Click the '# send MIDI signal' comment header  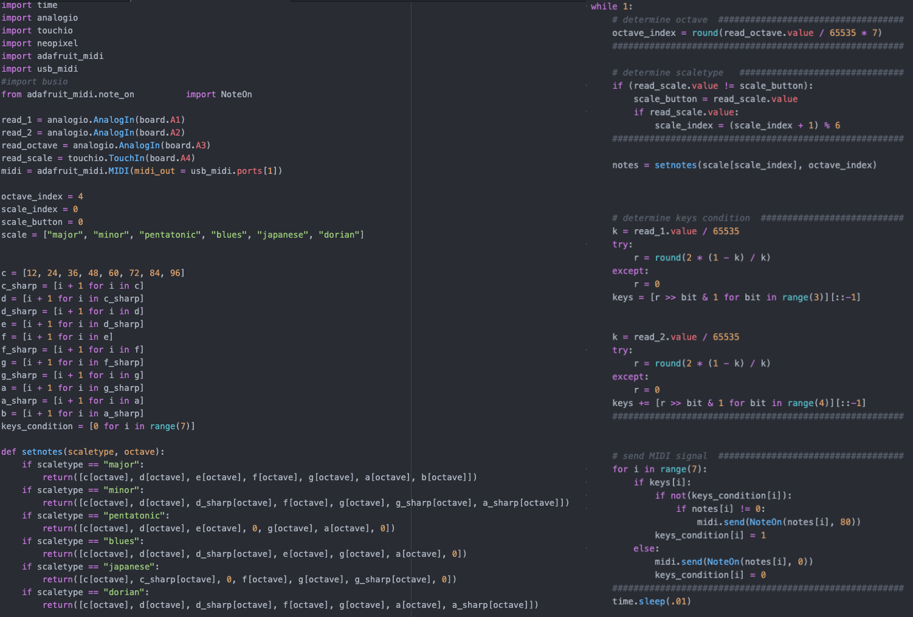[660, 455]
